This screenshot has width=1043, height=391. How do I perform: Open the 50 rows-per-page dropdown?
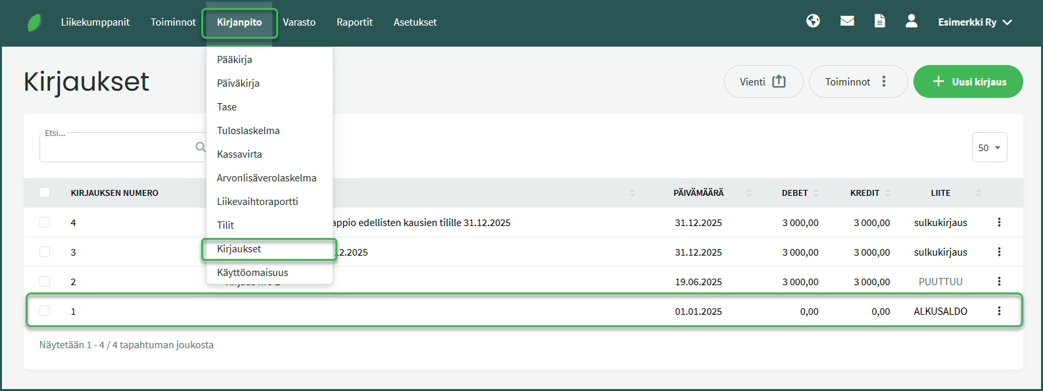coord(989,148)
